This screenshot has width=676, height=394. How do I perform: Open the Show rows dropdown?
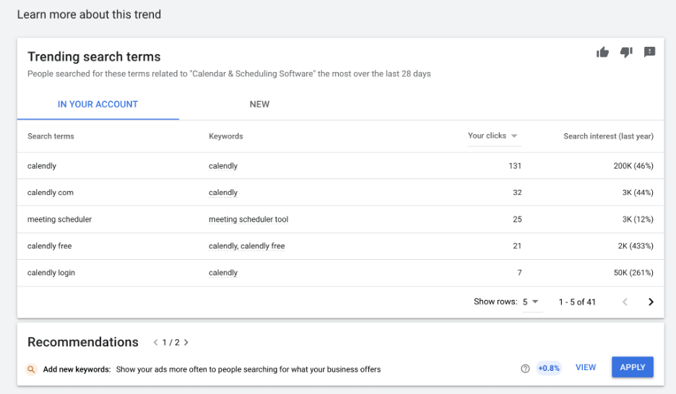[x=531, y=302]
